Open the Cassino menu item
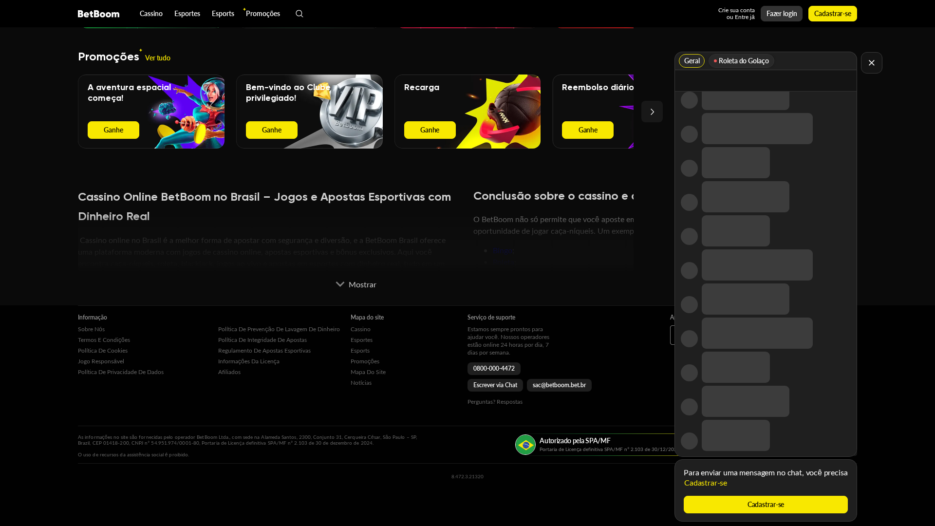 151,14
